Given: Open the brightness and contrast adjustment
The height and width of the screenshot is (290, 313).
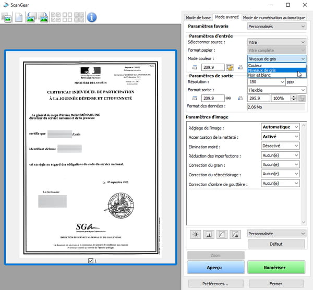Looking at the screenshot, I should point(196,234).
